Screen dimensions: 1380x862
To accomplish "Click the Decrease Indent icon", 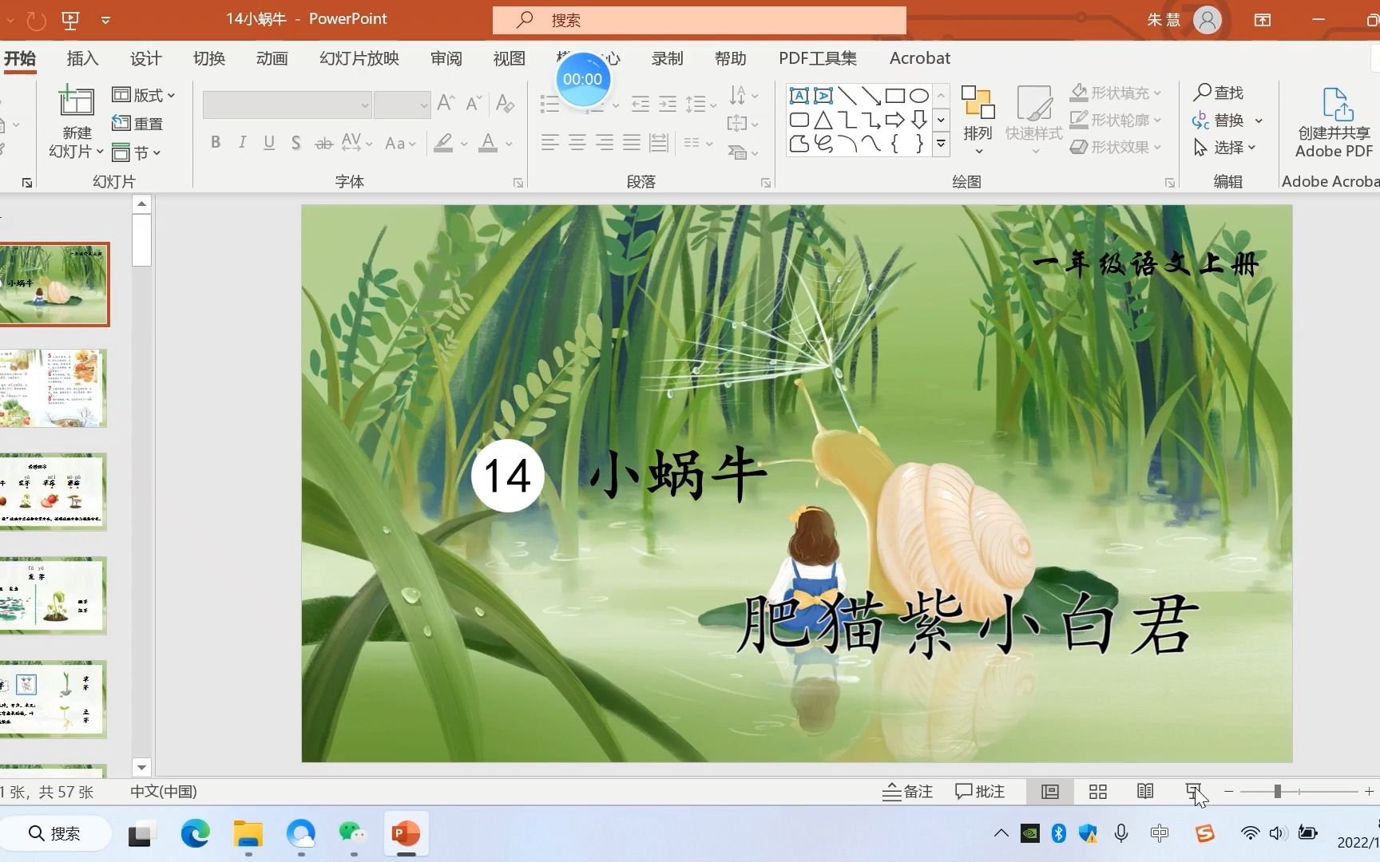I will [640, 104].
